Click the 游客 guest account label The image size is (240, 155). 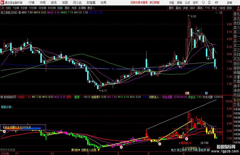click(x=230, y=3)
